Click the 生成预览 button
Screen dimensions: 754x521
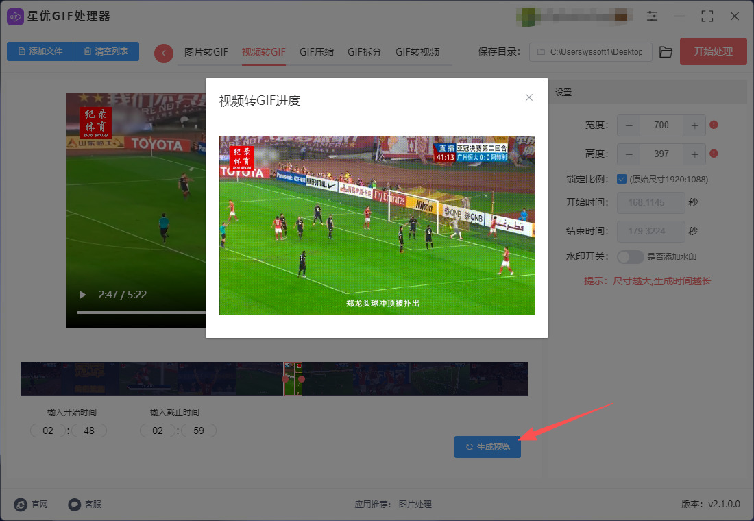487,447
